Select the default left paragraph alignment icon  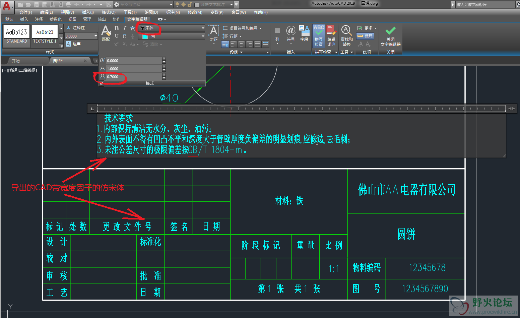pyautogui.click(x=225, y=44)
